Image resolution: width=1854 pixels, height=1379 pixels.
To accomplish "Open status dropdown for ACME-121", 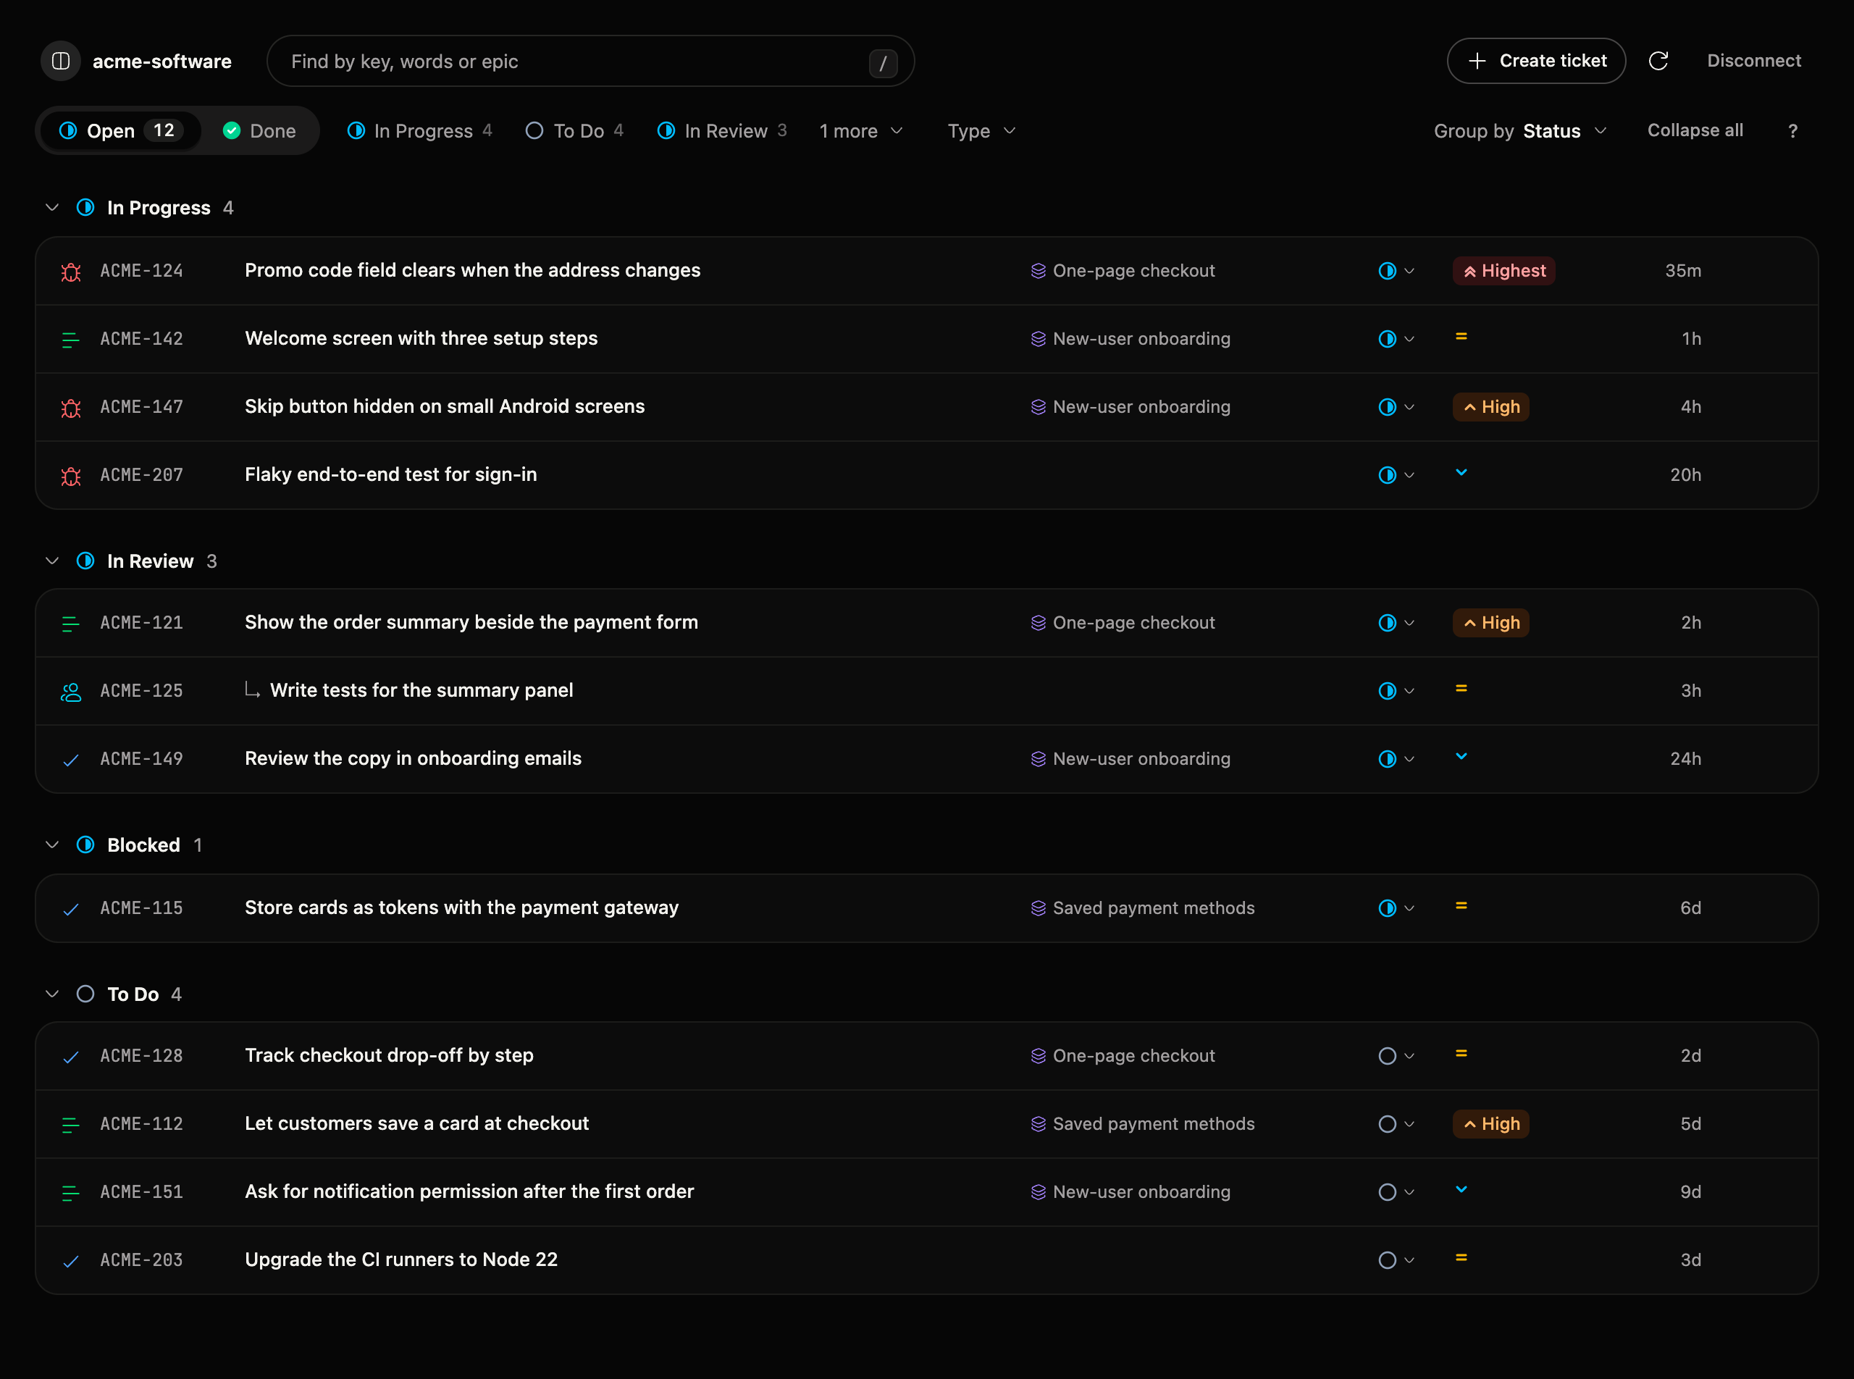I will click(x=1396, y=623).
